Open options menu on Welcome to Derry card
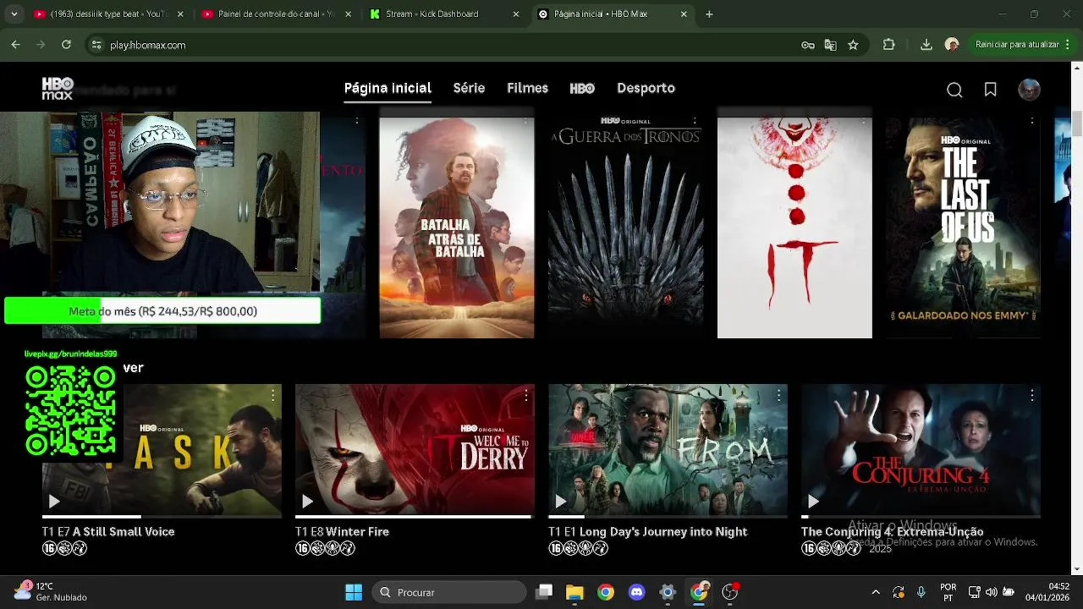 pyautogui.click(x=525, y=395)
